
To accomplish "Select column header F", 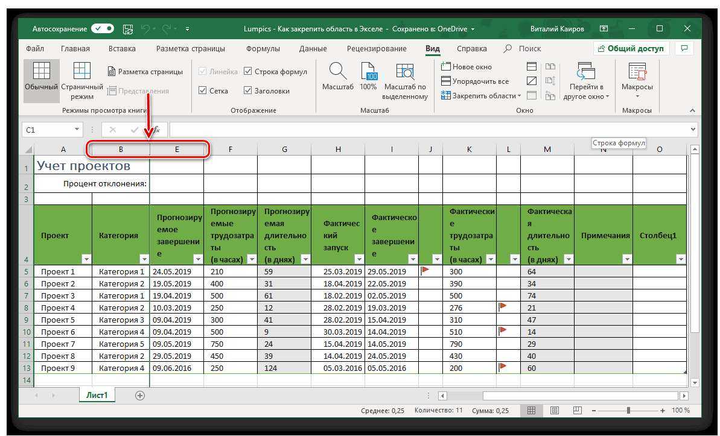I will click(231, 150).
